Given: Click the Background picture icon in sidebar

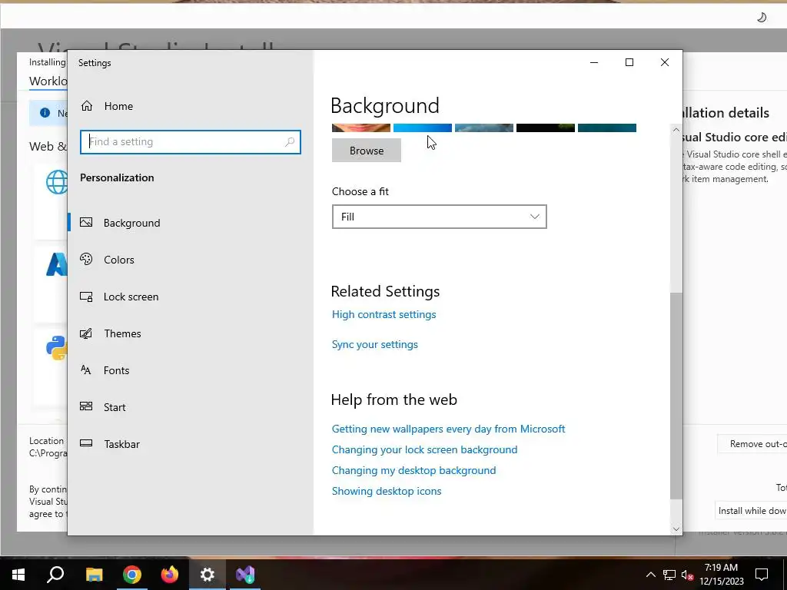Looking at the screenshot, I should tap(86, 222).
